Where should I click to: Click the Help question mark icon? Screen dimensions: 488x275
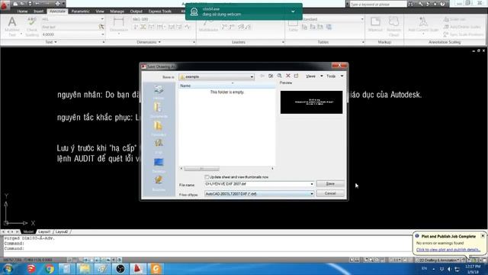point(442,4)
